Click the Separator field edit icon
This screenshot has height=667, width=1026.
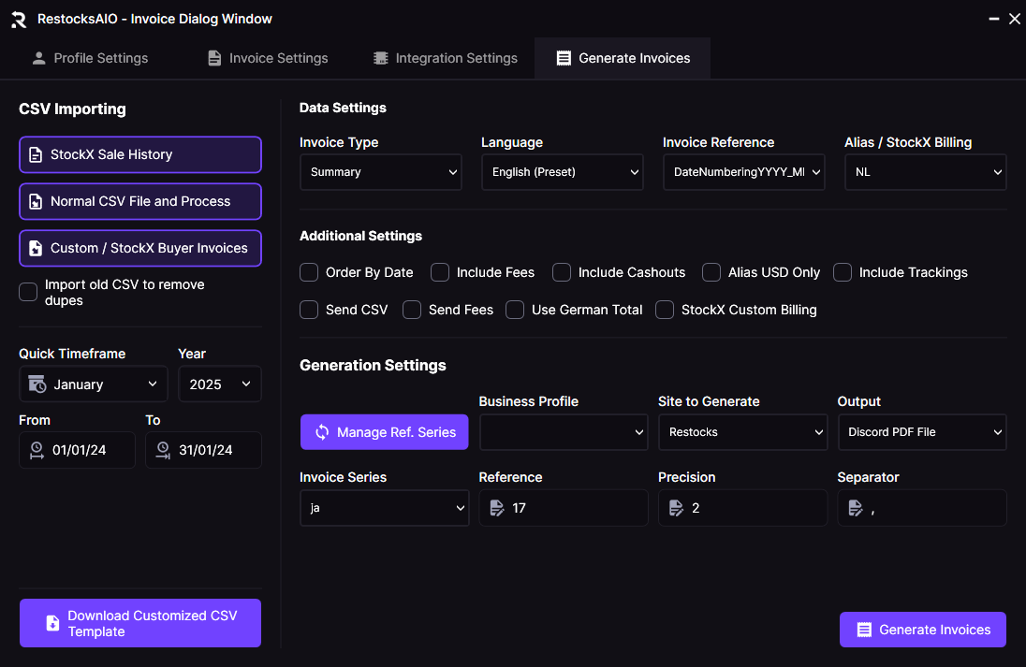click(856, 508)
